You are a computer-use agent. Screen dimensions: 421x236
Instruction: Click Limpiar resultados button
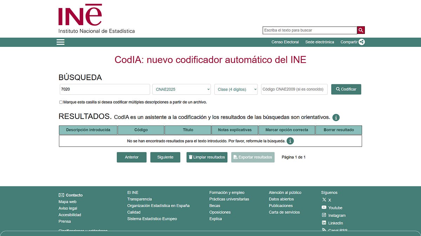(207, 157)
